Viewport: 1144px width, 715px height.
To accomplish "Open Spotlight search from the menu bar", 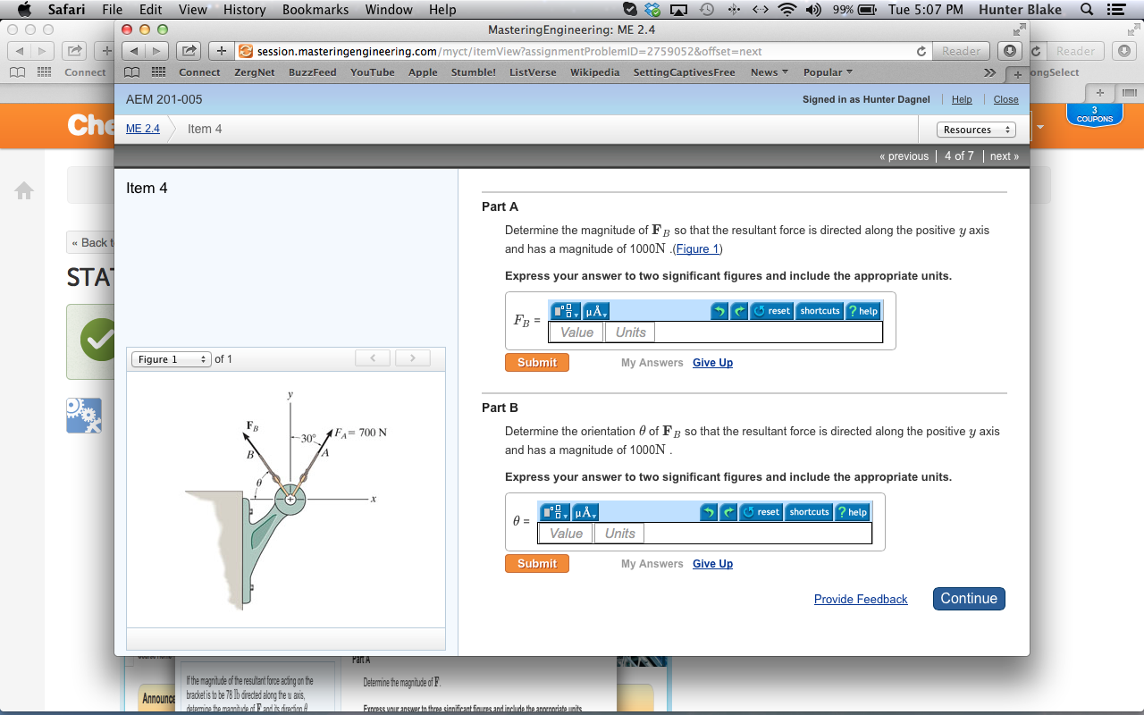I will (1084, 10).
